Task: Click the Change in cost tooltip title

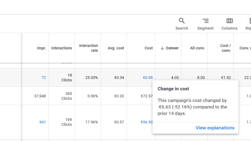Action: 173,89
